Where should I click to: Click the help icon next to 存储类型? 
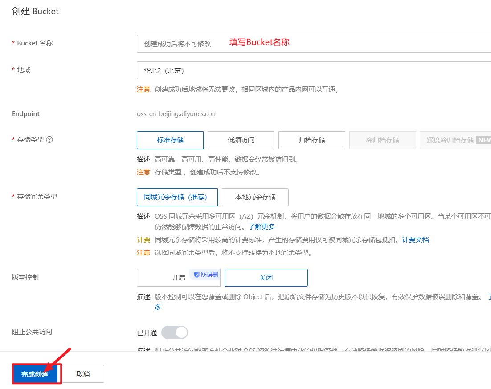[x=49, y=139]
